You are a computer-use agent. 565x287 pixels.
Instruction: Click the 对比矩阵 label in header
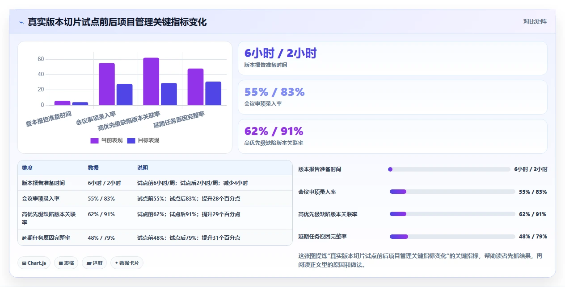[x=535, y=21]
